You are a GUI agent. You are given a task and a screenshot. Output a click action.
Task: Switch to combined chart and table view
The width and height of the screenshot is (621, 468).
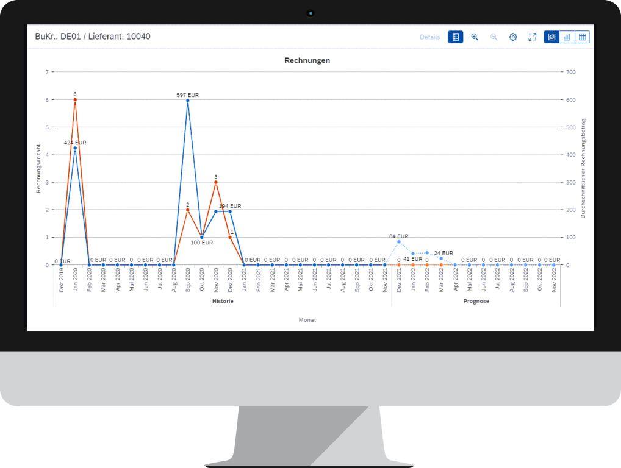point(551,37)
